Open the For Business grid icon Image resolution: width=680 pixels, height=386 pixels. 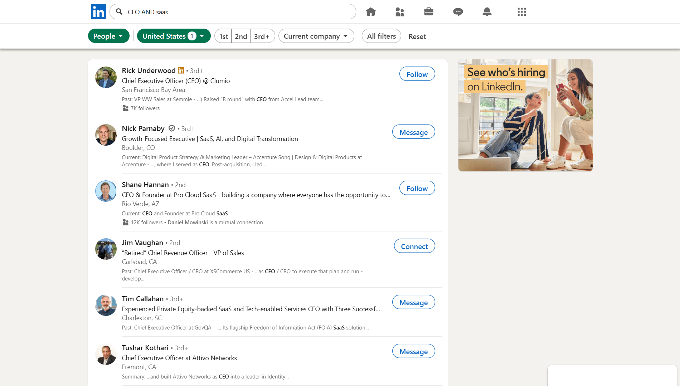[x=521, y=11]
